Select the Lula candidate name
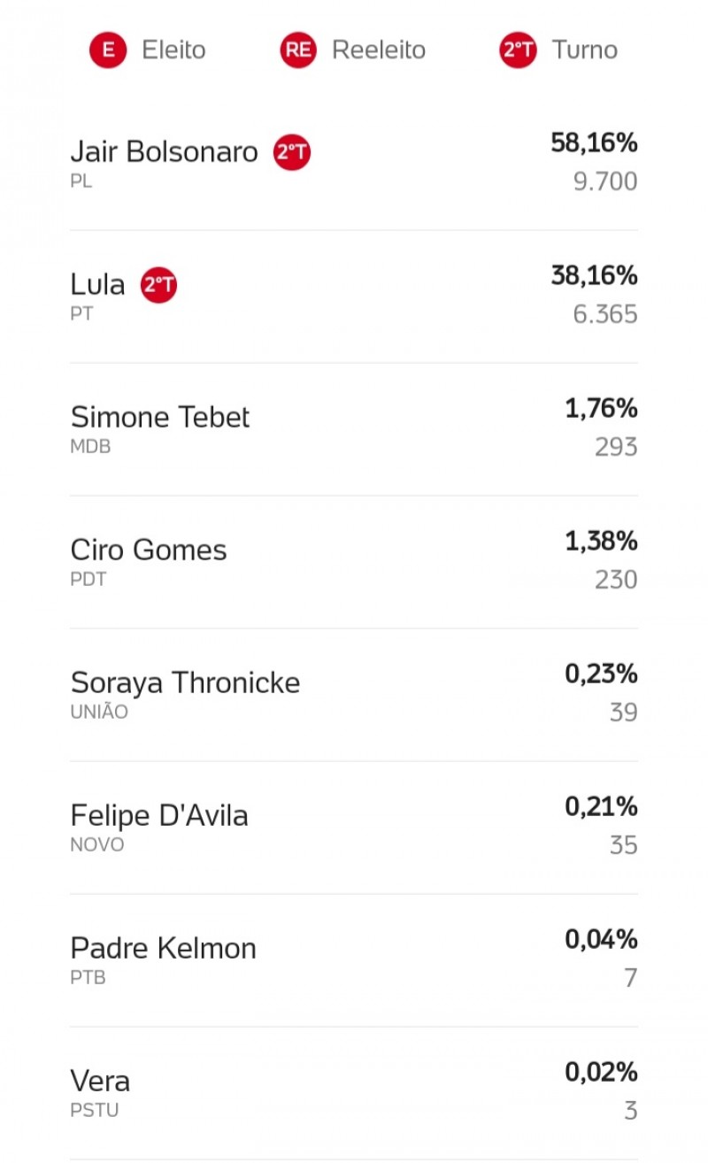708x1163 pixels. tap(97, 285)
